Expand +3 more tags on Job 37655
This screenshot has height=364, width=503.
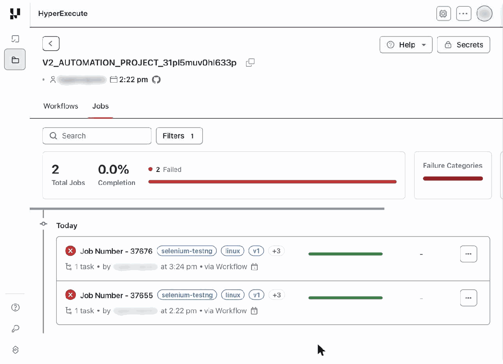tap(277, 295)
